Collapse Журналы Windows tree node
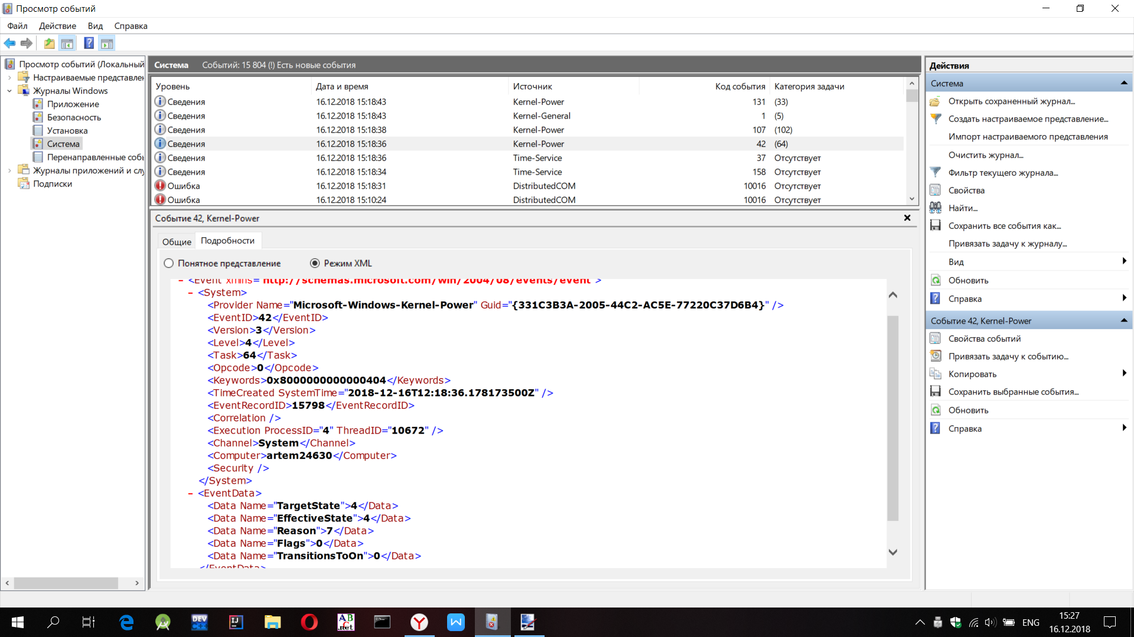Image resolution: width=1134 pixels, height=637 pixels. [x=9, y=91]
